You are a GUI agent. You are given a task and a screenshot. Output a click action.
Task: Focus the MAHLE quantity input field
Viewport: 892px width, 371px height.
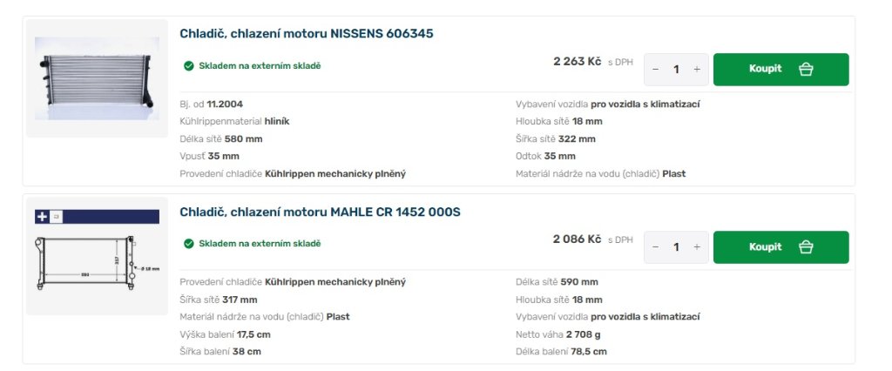coord(676,247)
